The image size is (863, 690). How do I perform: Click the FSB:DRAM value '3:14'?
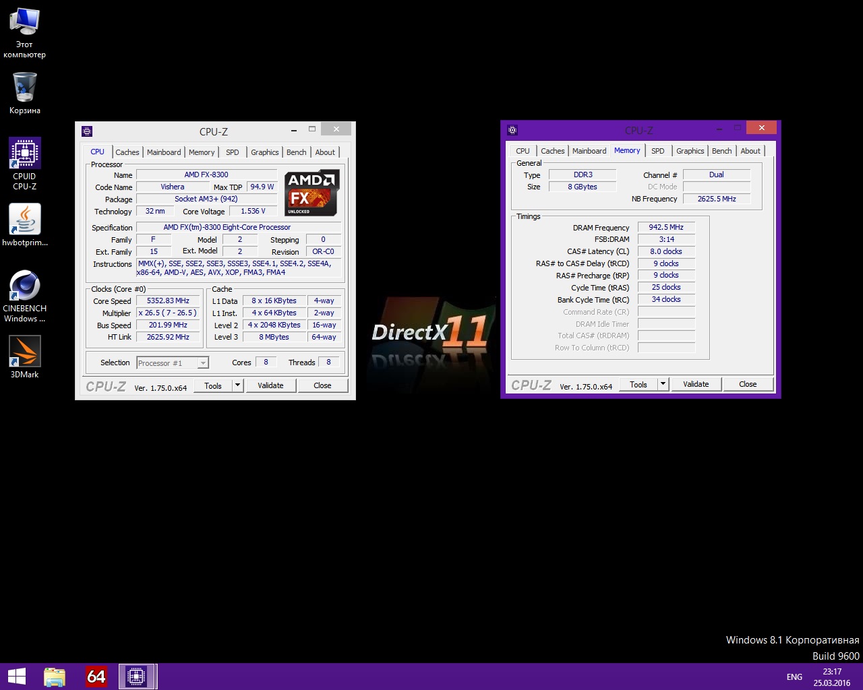point(666,239)
